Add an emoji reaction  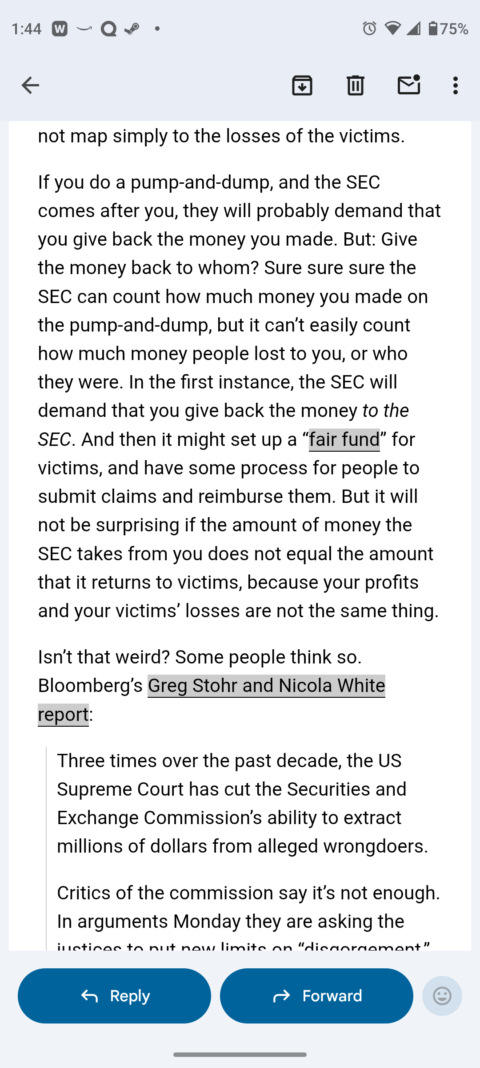(442, 996)
